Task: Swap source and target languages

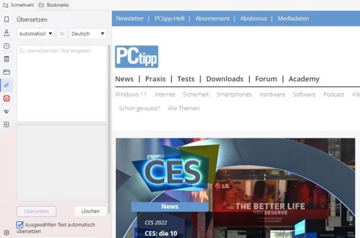Action: point(62,34)
